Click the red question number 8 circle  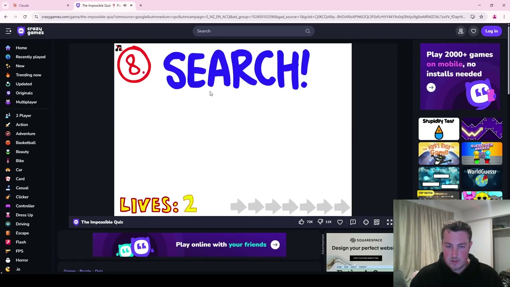(134, 65)
